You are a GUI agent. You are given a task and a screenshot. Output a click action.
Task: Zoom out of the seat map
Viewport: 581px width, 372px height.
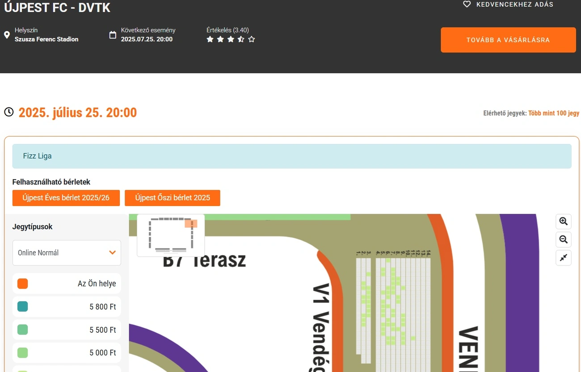(563, 240)
